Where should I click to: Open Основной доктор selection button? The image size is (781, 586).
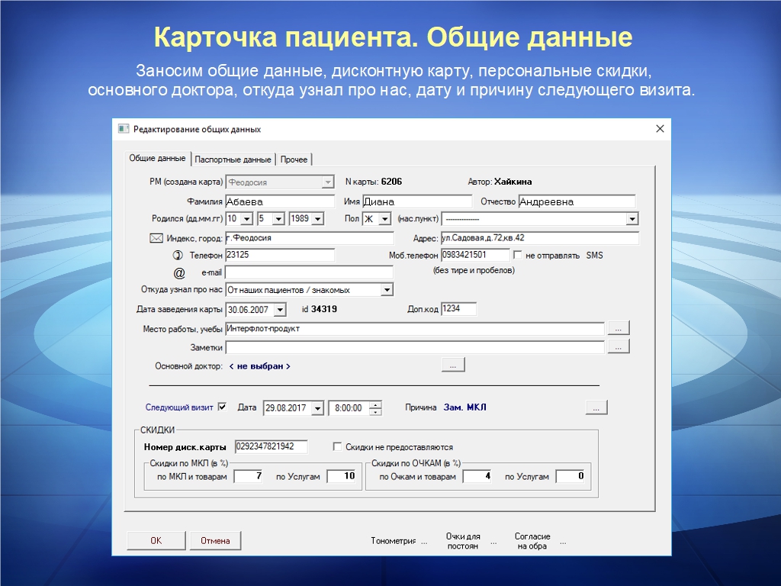coord(452,365)
